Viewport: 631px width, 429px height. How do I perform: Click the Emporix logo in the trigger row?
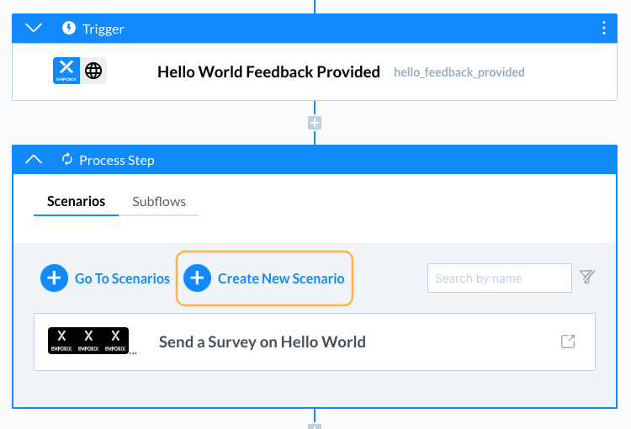point(66,71)
